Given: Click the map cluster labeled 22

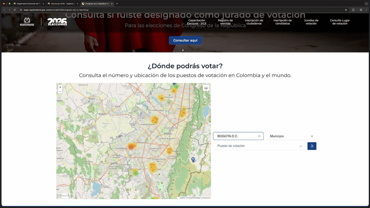Looking at the screenshot, I should point(169,152).
